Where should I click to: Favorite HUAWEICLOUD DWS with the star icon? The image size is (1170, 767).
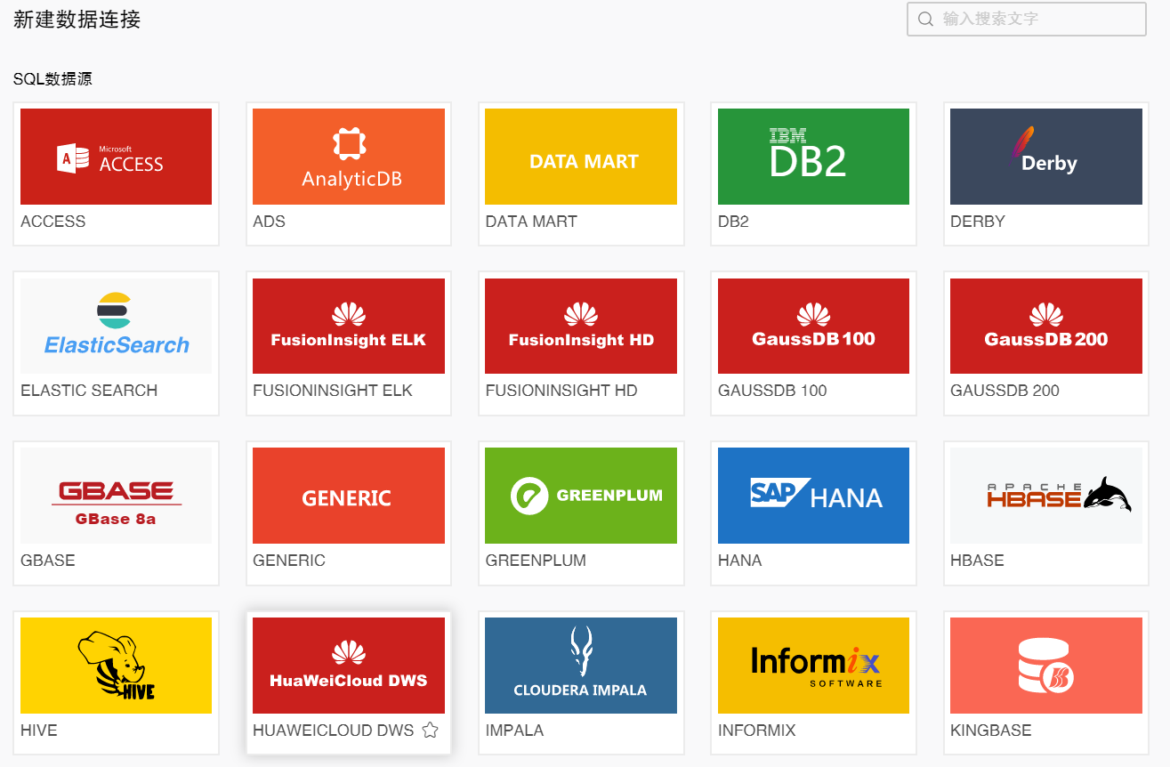(x=430, y=731)
